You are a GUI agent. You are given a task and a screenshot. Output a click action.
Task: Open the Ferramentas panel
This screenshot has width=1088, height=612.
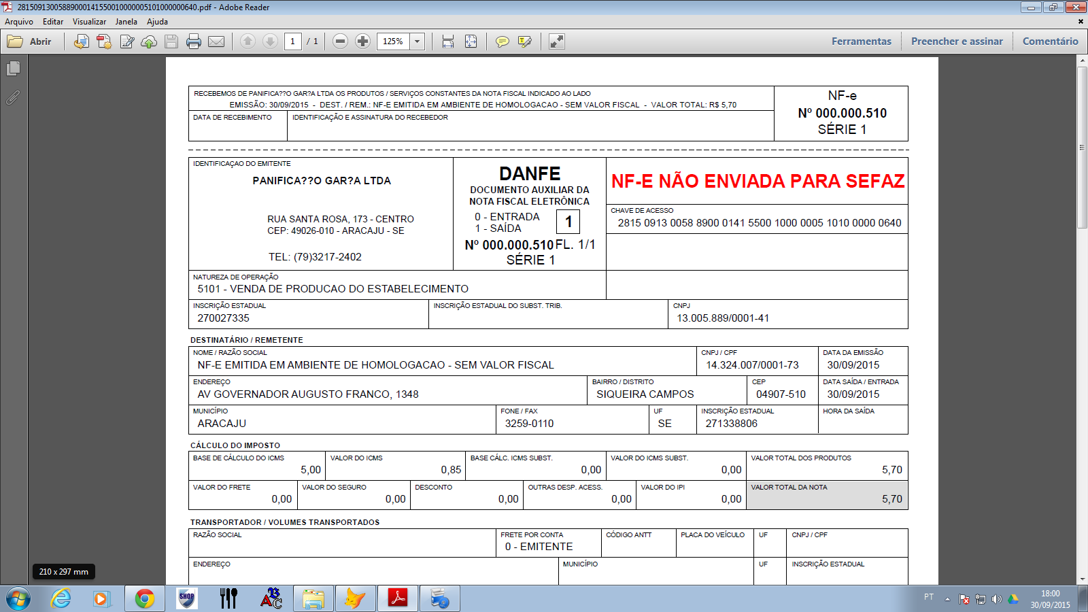(862, 41)
